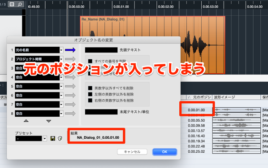Click waveform thumbnail in 0.00.05.50 row

pos(237,120)
